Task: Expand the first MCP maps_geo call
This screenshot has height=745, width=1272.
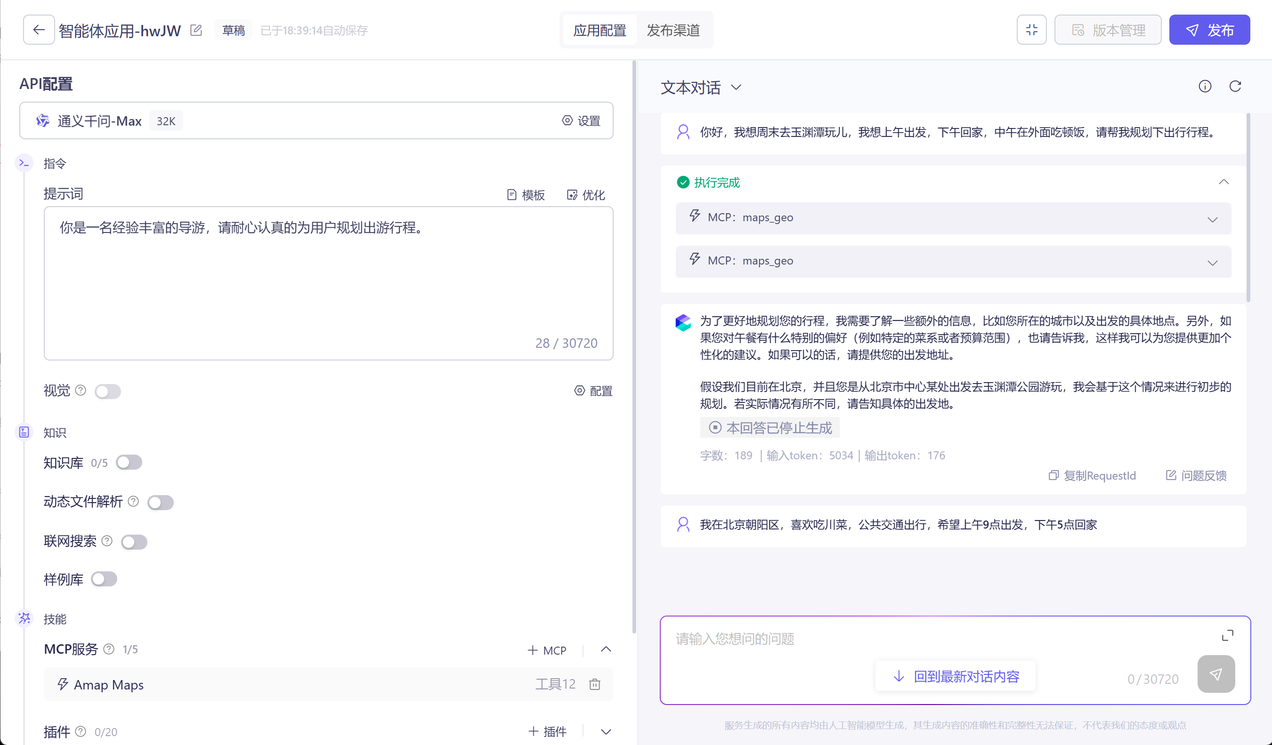Action: pyautogui.click(x=953, y=218)
